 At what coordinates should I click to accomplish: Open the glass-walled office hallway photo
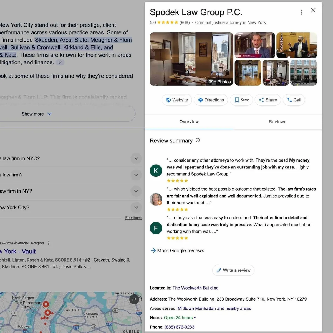tap(248, 73)
